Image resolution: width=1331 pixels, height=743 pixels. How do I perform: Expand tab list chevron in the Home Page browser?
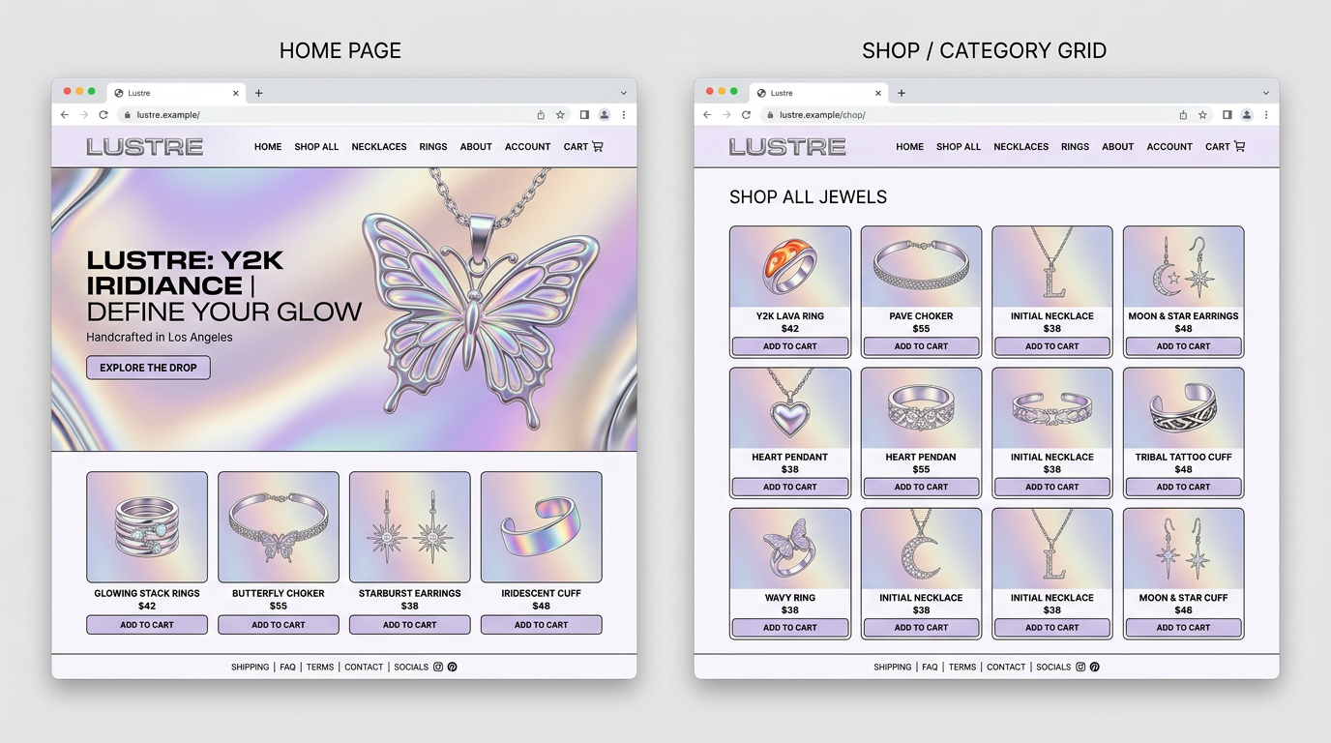tap(623, 93)
